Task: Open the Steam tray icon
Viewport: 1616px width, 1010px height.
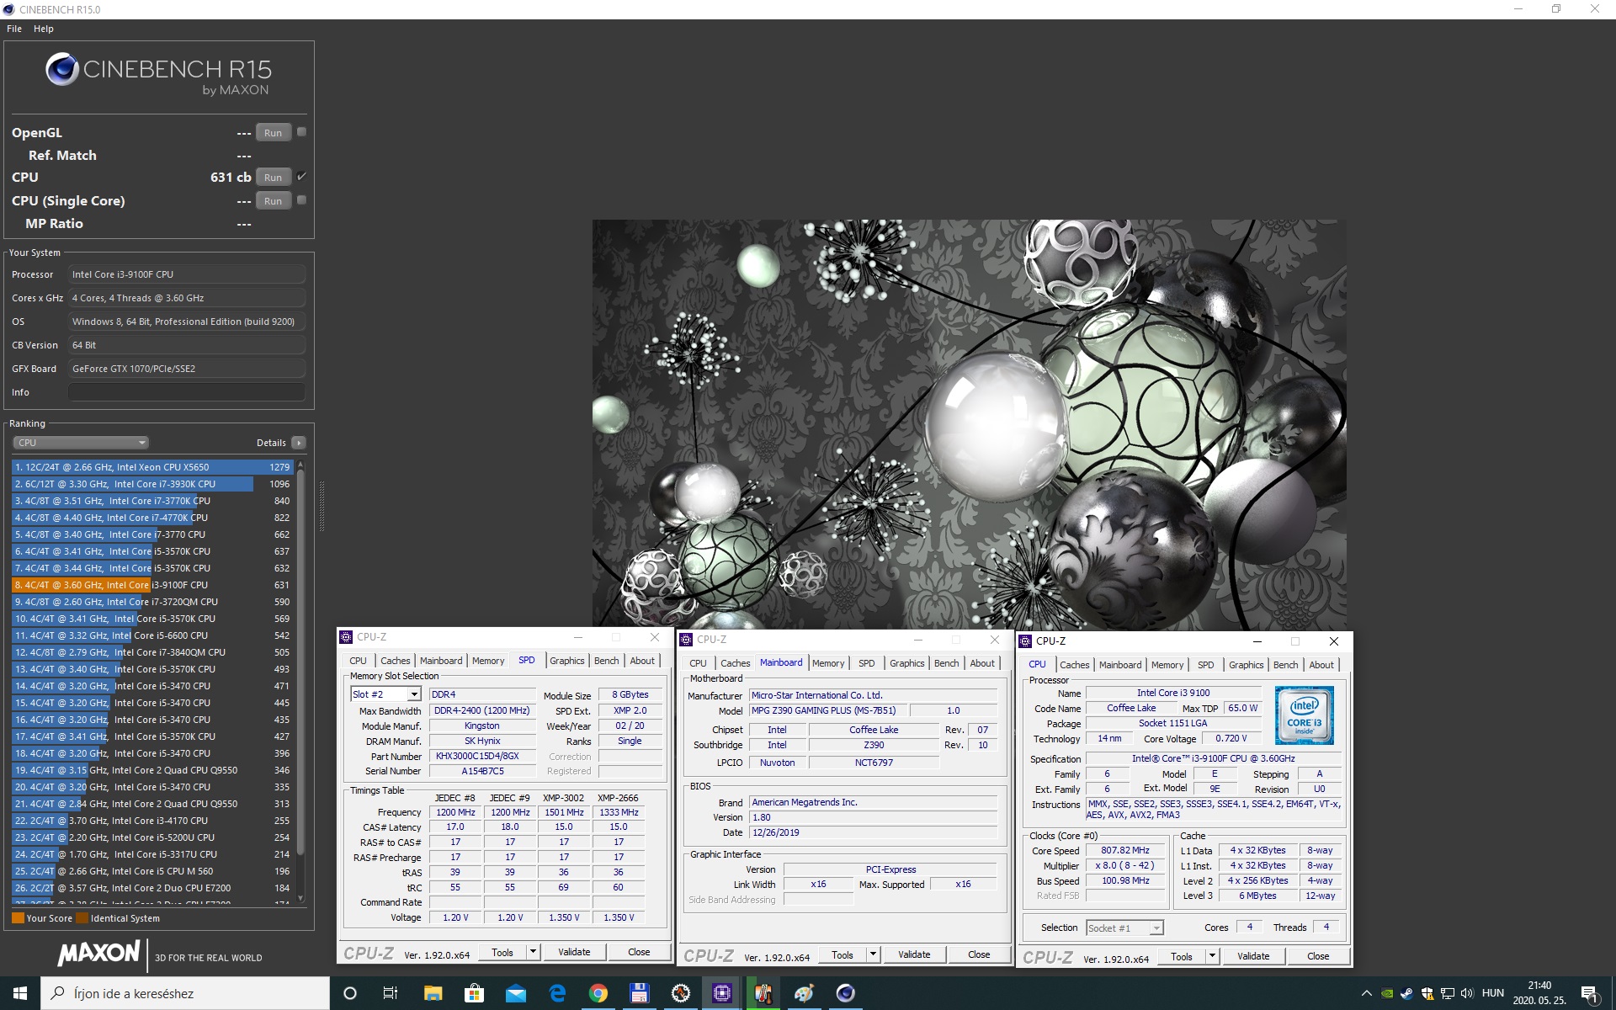Action: pos(1406,993)
